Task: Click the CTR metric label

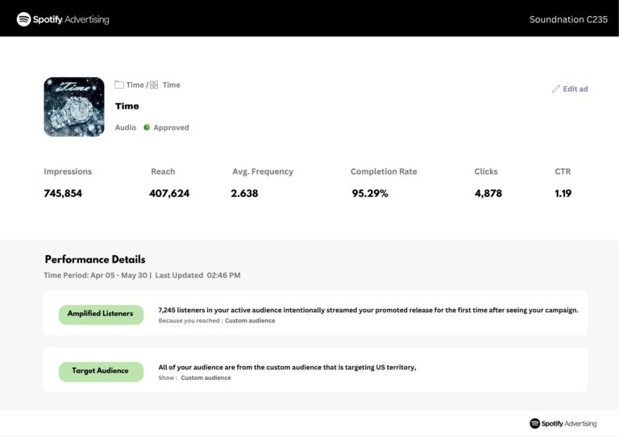Action: [563, 171]
